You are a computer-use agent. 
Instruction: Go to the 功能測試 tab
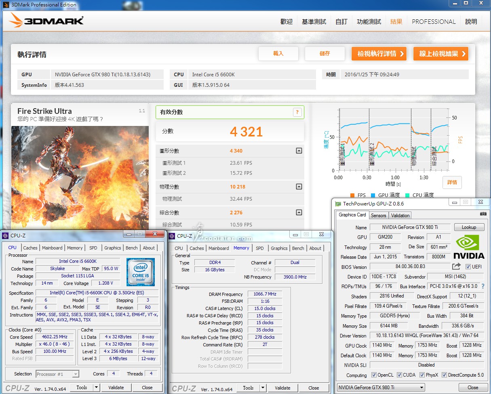[369, 21]
